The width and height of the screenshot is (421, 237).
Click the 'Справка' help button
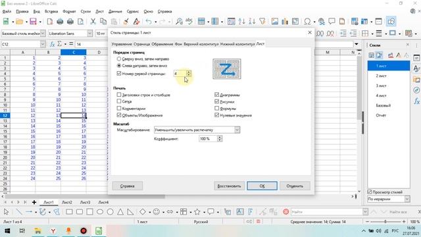click(127, 186)
